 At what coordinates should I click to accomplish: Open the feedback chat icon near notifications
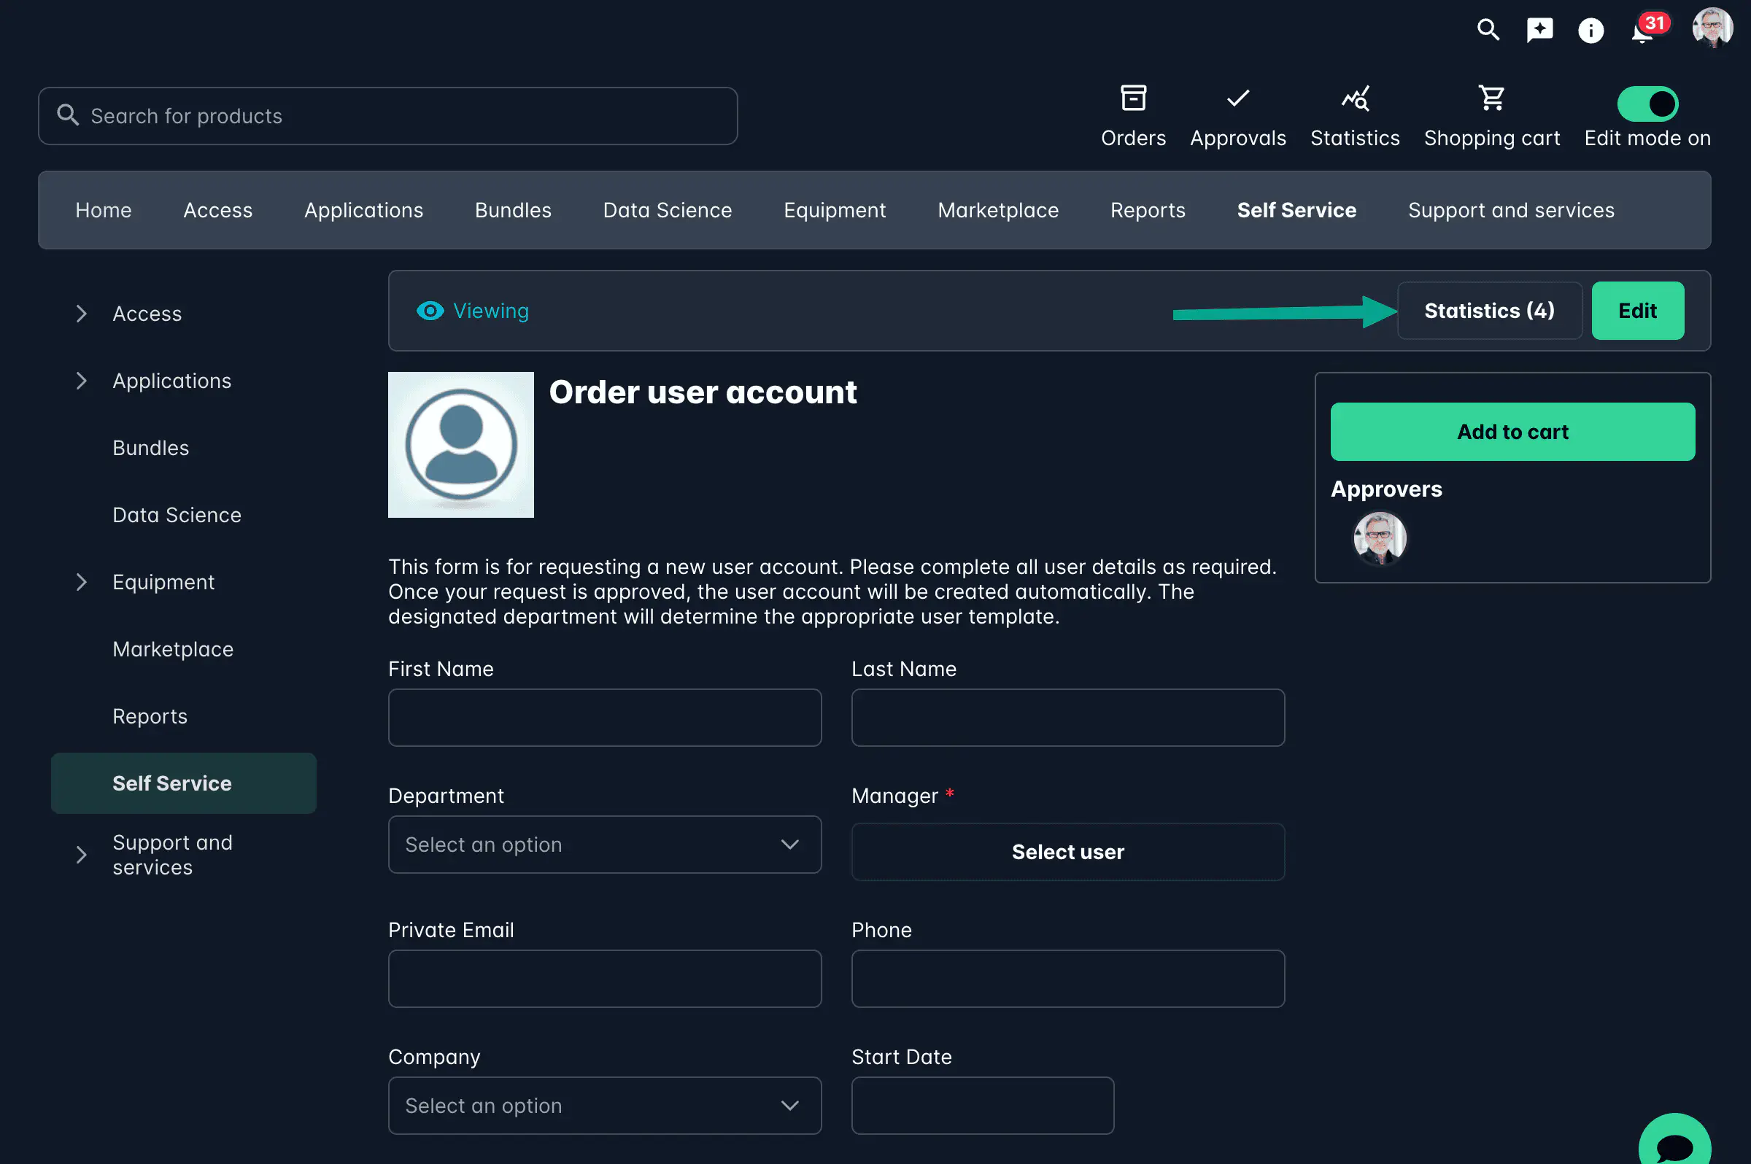pyautogui.click(x=1539, y=30)
